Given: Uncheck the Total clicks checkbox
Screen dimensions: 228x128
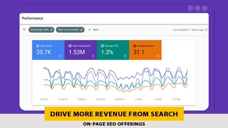Looking at the screenshot, I should [x=38, y=46].
